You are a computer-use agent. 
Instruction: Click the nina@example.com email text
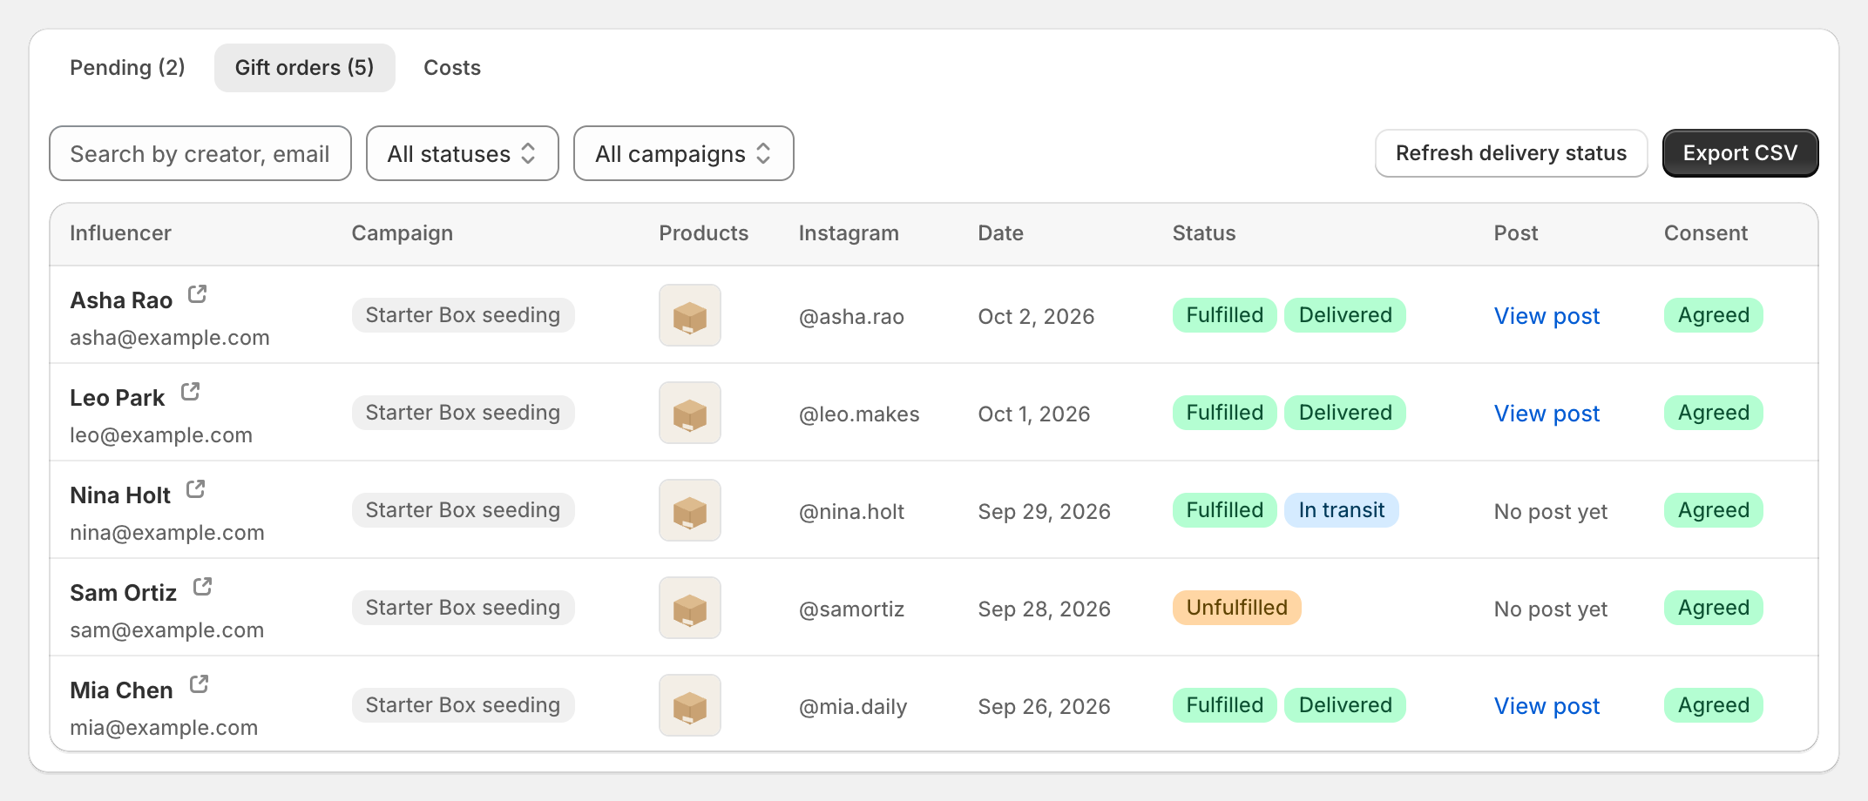[167, 533]
